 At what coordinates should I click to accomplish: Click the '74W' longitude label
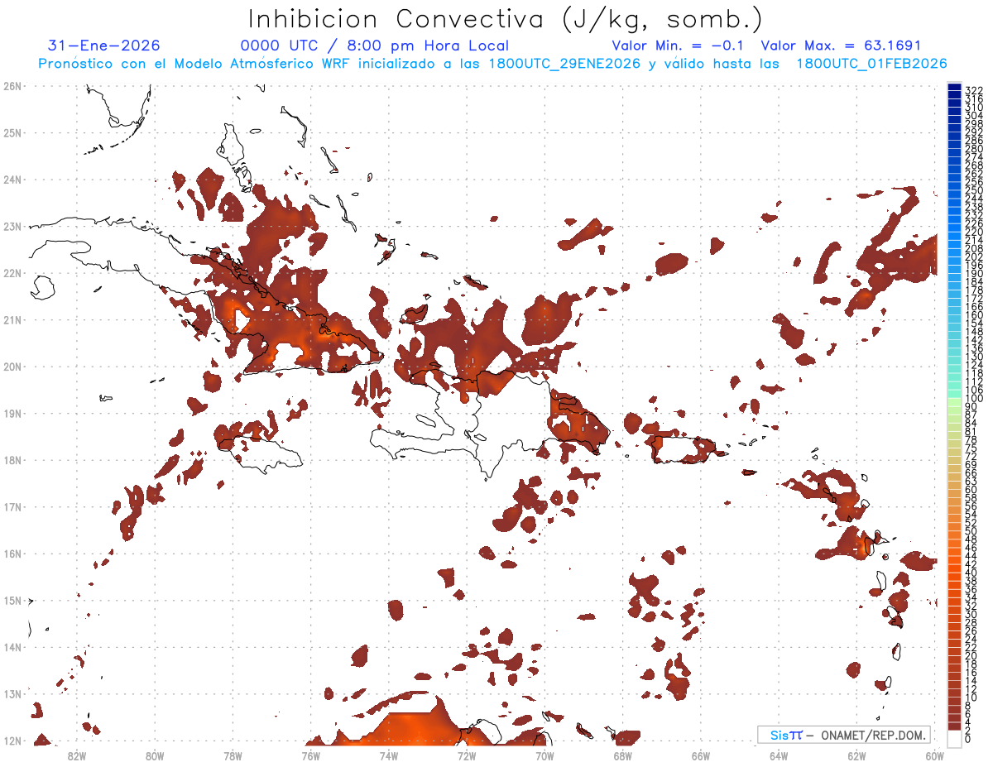tap(389, 755)
